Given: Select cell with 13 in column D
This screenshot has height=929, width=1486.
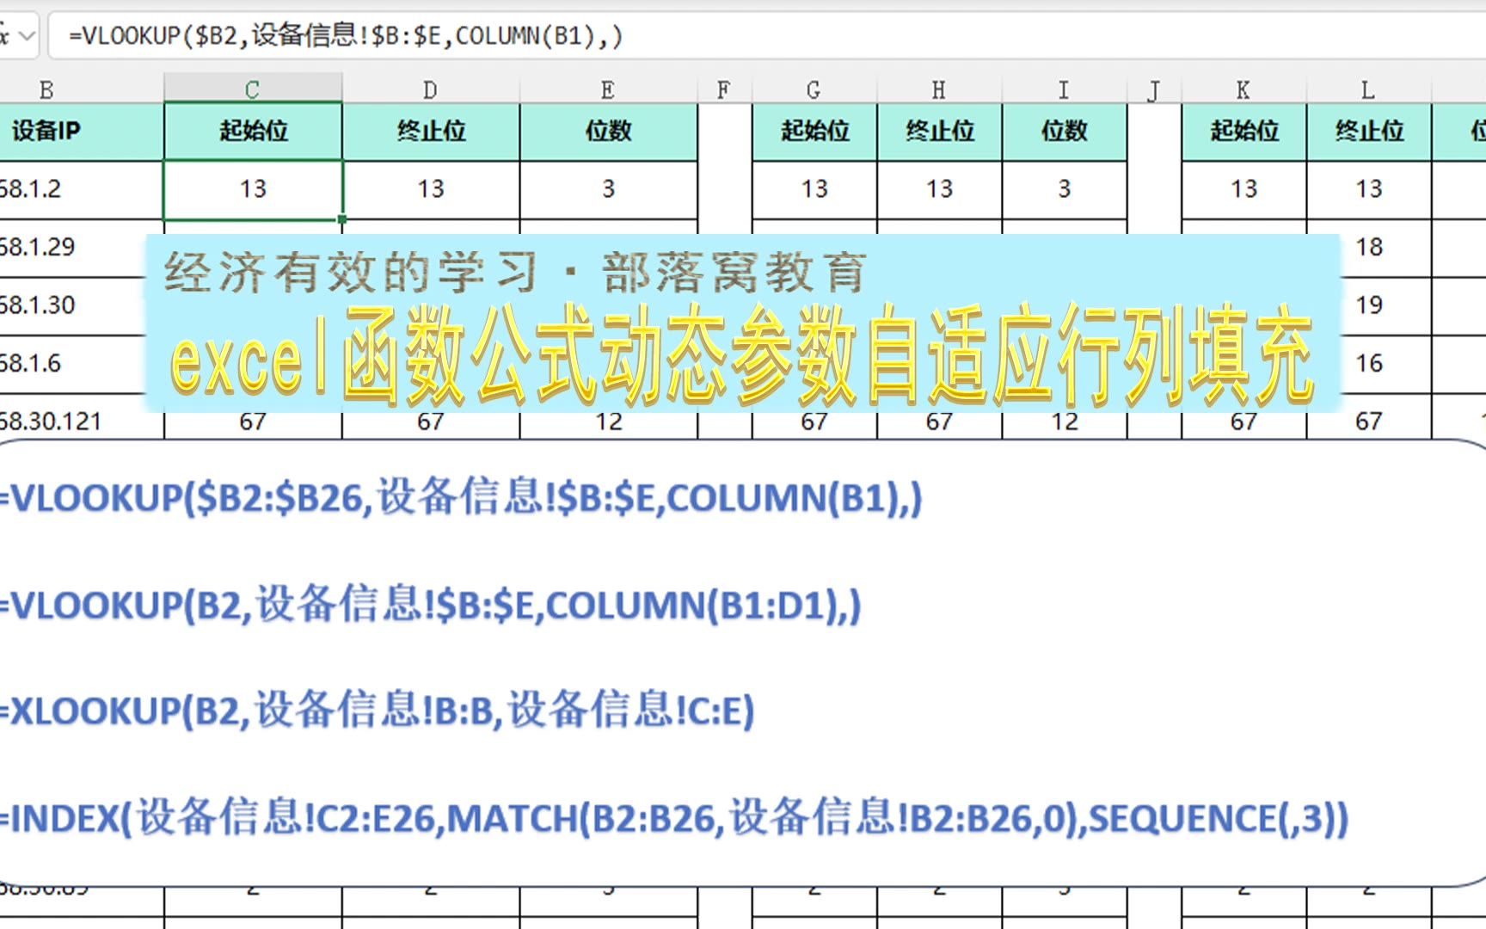Looking at the screenshot, I should 431,189.
